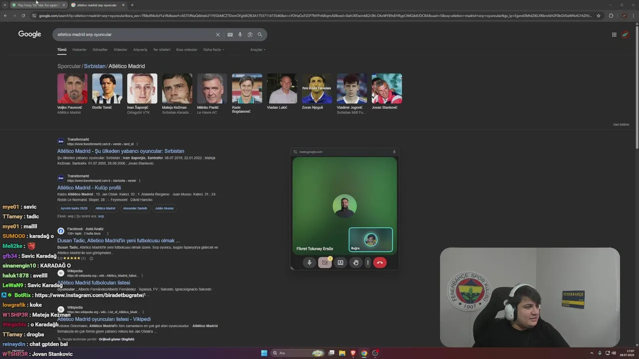
Task: Raise hand in the Meet pop-up
Action: tap(356, 262)
